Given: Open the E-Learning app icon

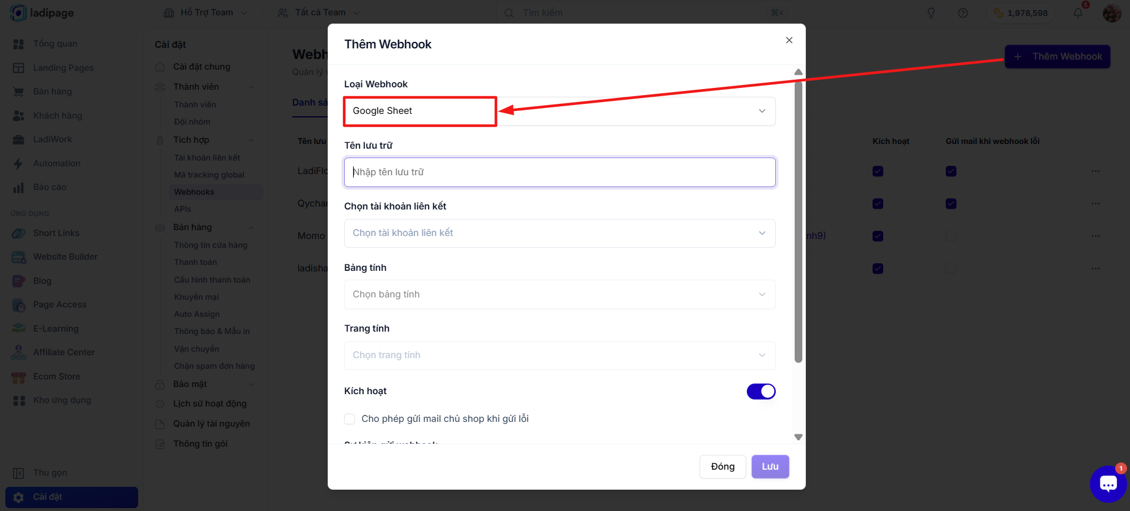Looking at the screenshot, I should pos(19,329).
